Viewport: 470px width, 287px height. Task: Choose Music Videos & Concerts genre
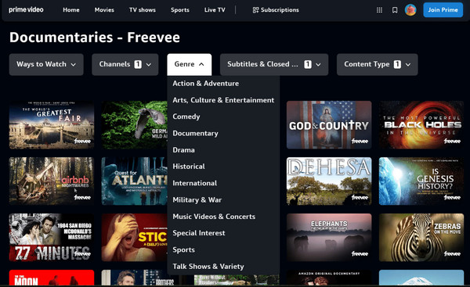214,217
